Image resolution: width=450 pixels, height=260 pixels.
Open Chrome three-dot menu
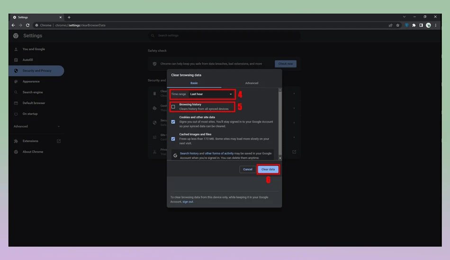436,25
